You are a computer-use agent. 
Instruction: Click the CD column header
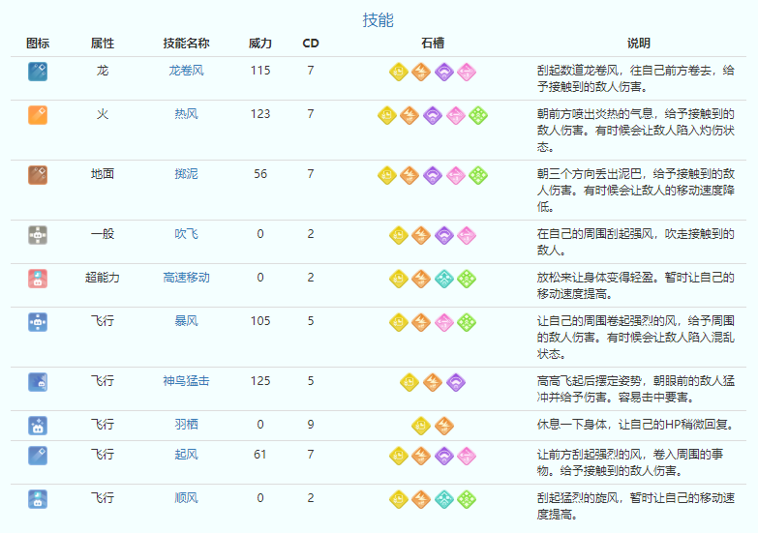[311, 44]
